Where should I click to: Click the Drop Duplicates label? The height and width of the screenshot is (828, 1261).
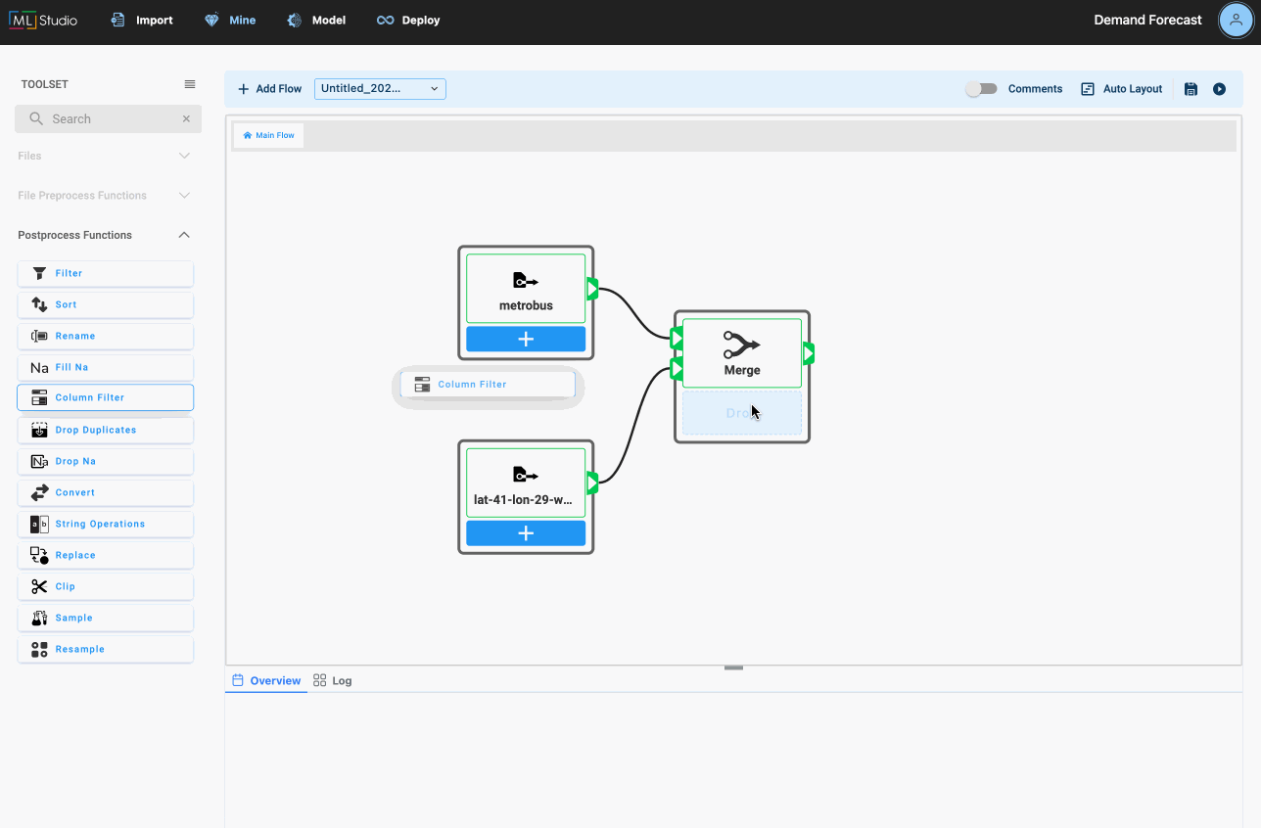pyautogui.click(x=96, y=430)
